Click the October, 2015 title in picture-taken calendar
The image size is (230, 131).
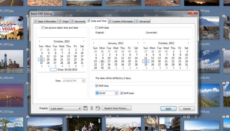(x=61, y=41)
